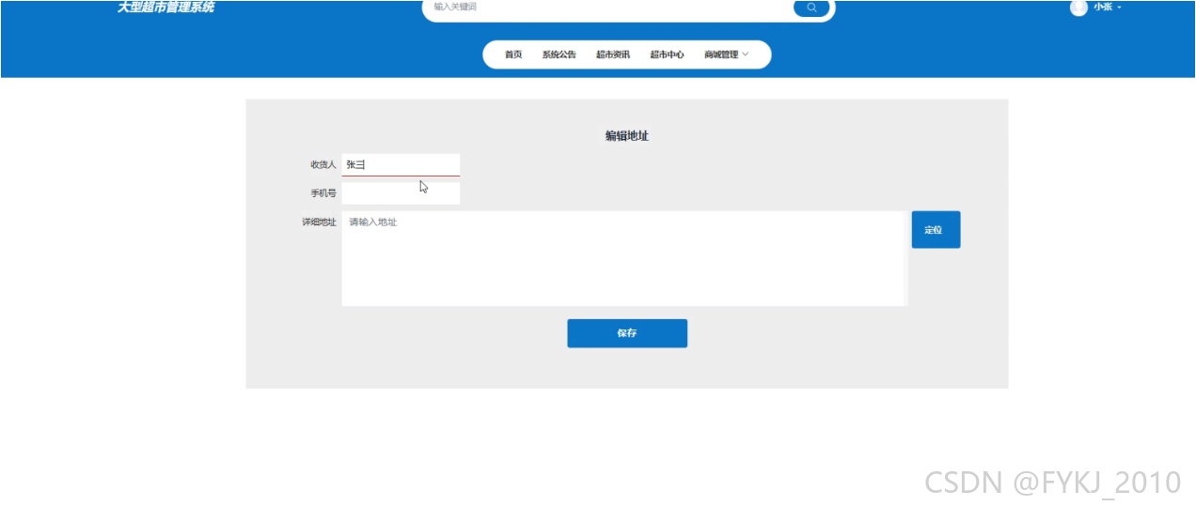Focus the 详细地址 address textarea
This screenshot has width=1196, height=506.
tap(624, 258)
